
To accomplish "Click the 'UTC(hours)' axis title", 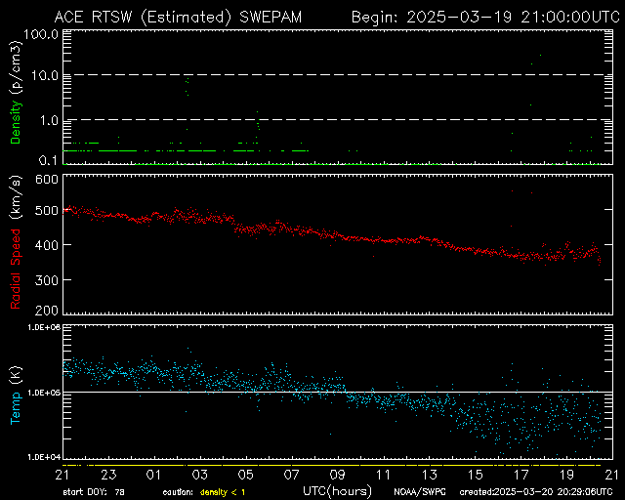I will pyautogui.click(x=337, y=491).
